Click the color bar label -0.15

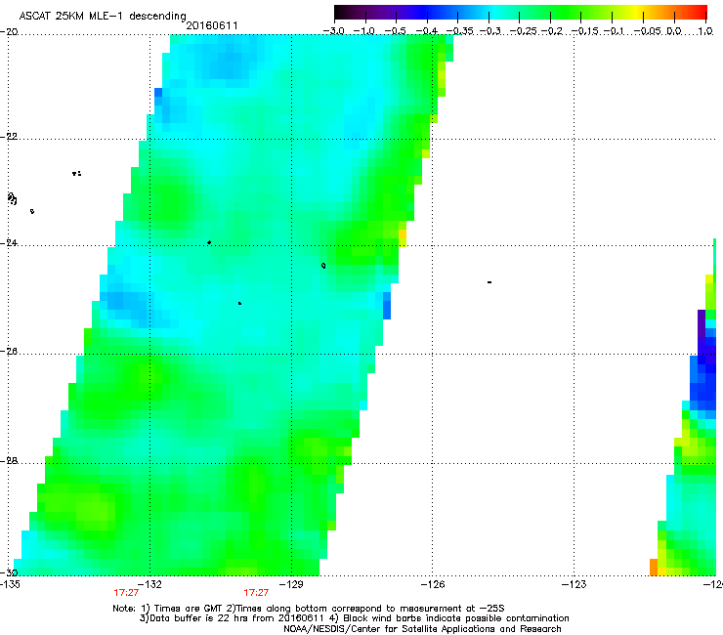pos(585,31)
